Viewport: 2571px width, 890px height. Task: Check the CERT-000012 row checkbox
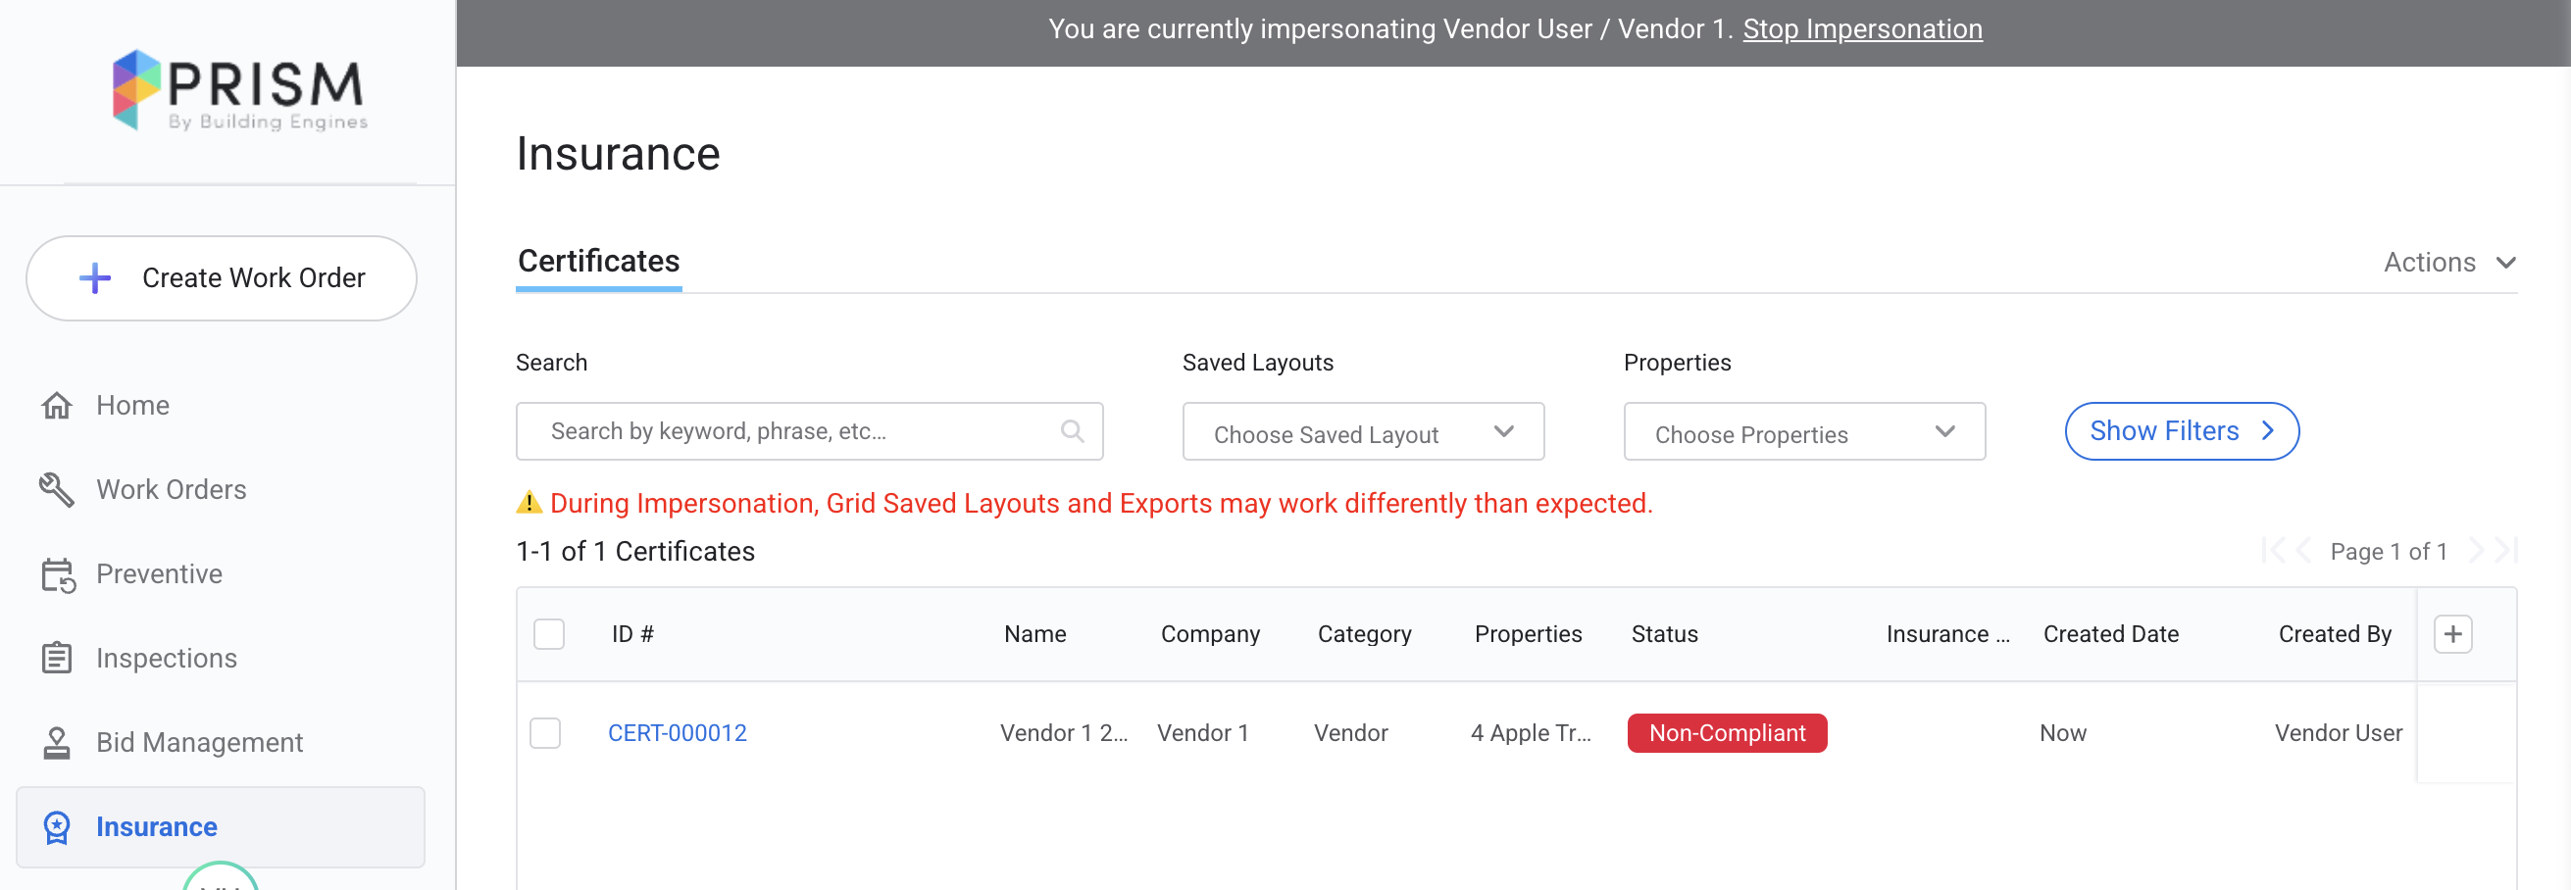coord(545,733)
